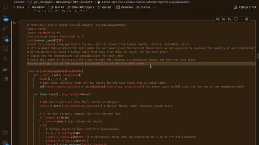Click 'self.token_embedding_table = nn.Embedding' line
The width and height of the screenshot is (259, 145).
click(x=90, y=87)
